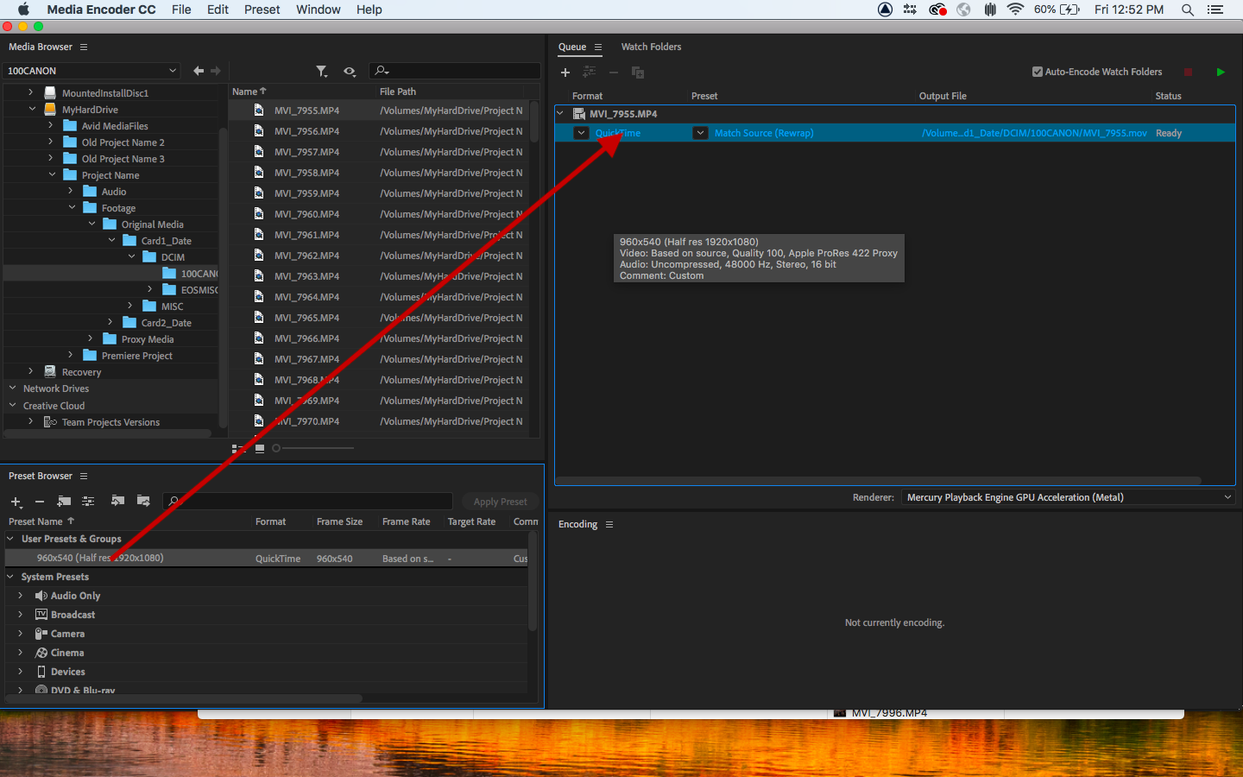This screenshot has width=1243, height=777.
Task: Click the Media Browser search field
Action: [x=455, y=71]
